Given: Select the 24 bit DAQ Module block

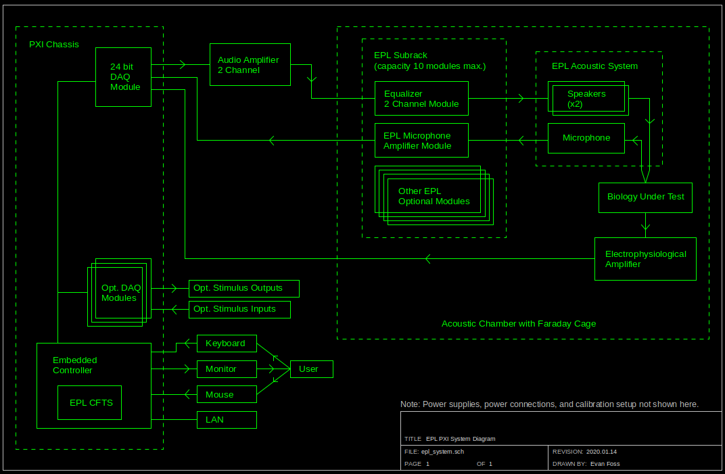Looking at the screenshot, I should click(x=124, y=76).
